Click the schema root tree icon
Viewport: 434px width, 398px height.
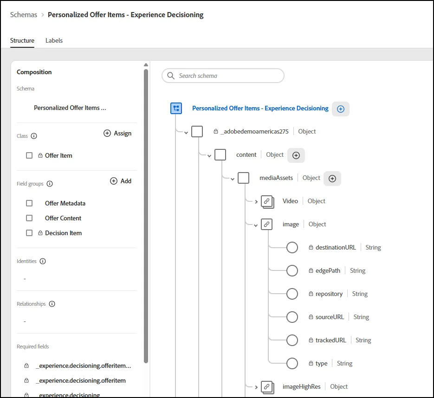pyautogui.click(x=176, y=109)
